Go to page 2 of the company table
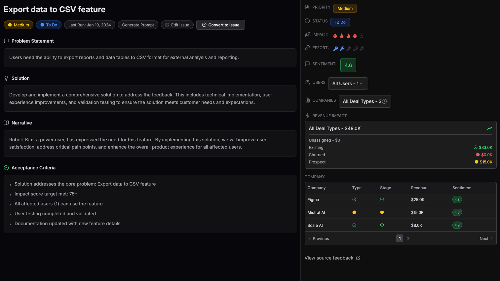 point(408,238)
